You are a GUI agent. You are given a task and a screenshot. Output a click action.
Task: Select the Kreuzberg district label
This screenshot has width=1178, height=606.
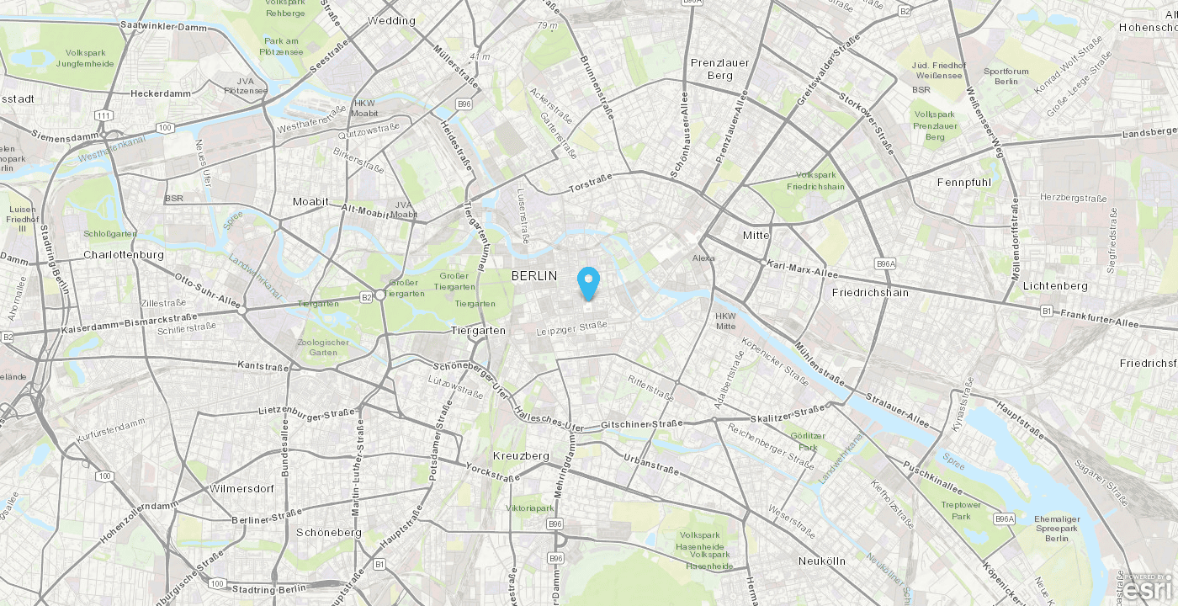pyautogui.click(x=521, y=455)
